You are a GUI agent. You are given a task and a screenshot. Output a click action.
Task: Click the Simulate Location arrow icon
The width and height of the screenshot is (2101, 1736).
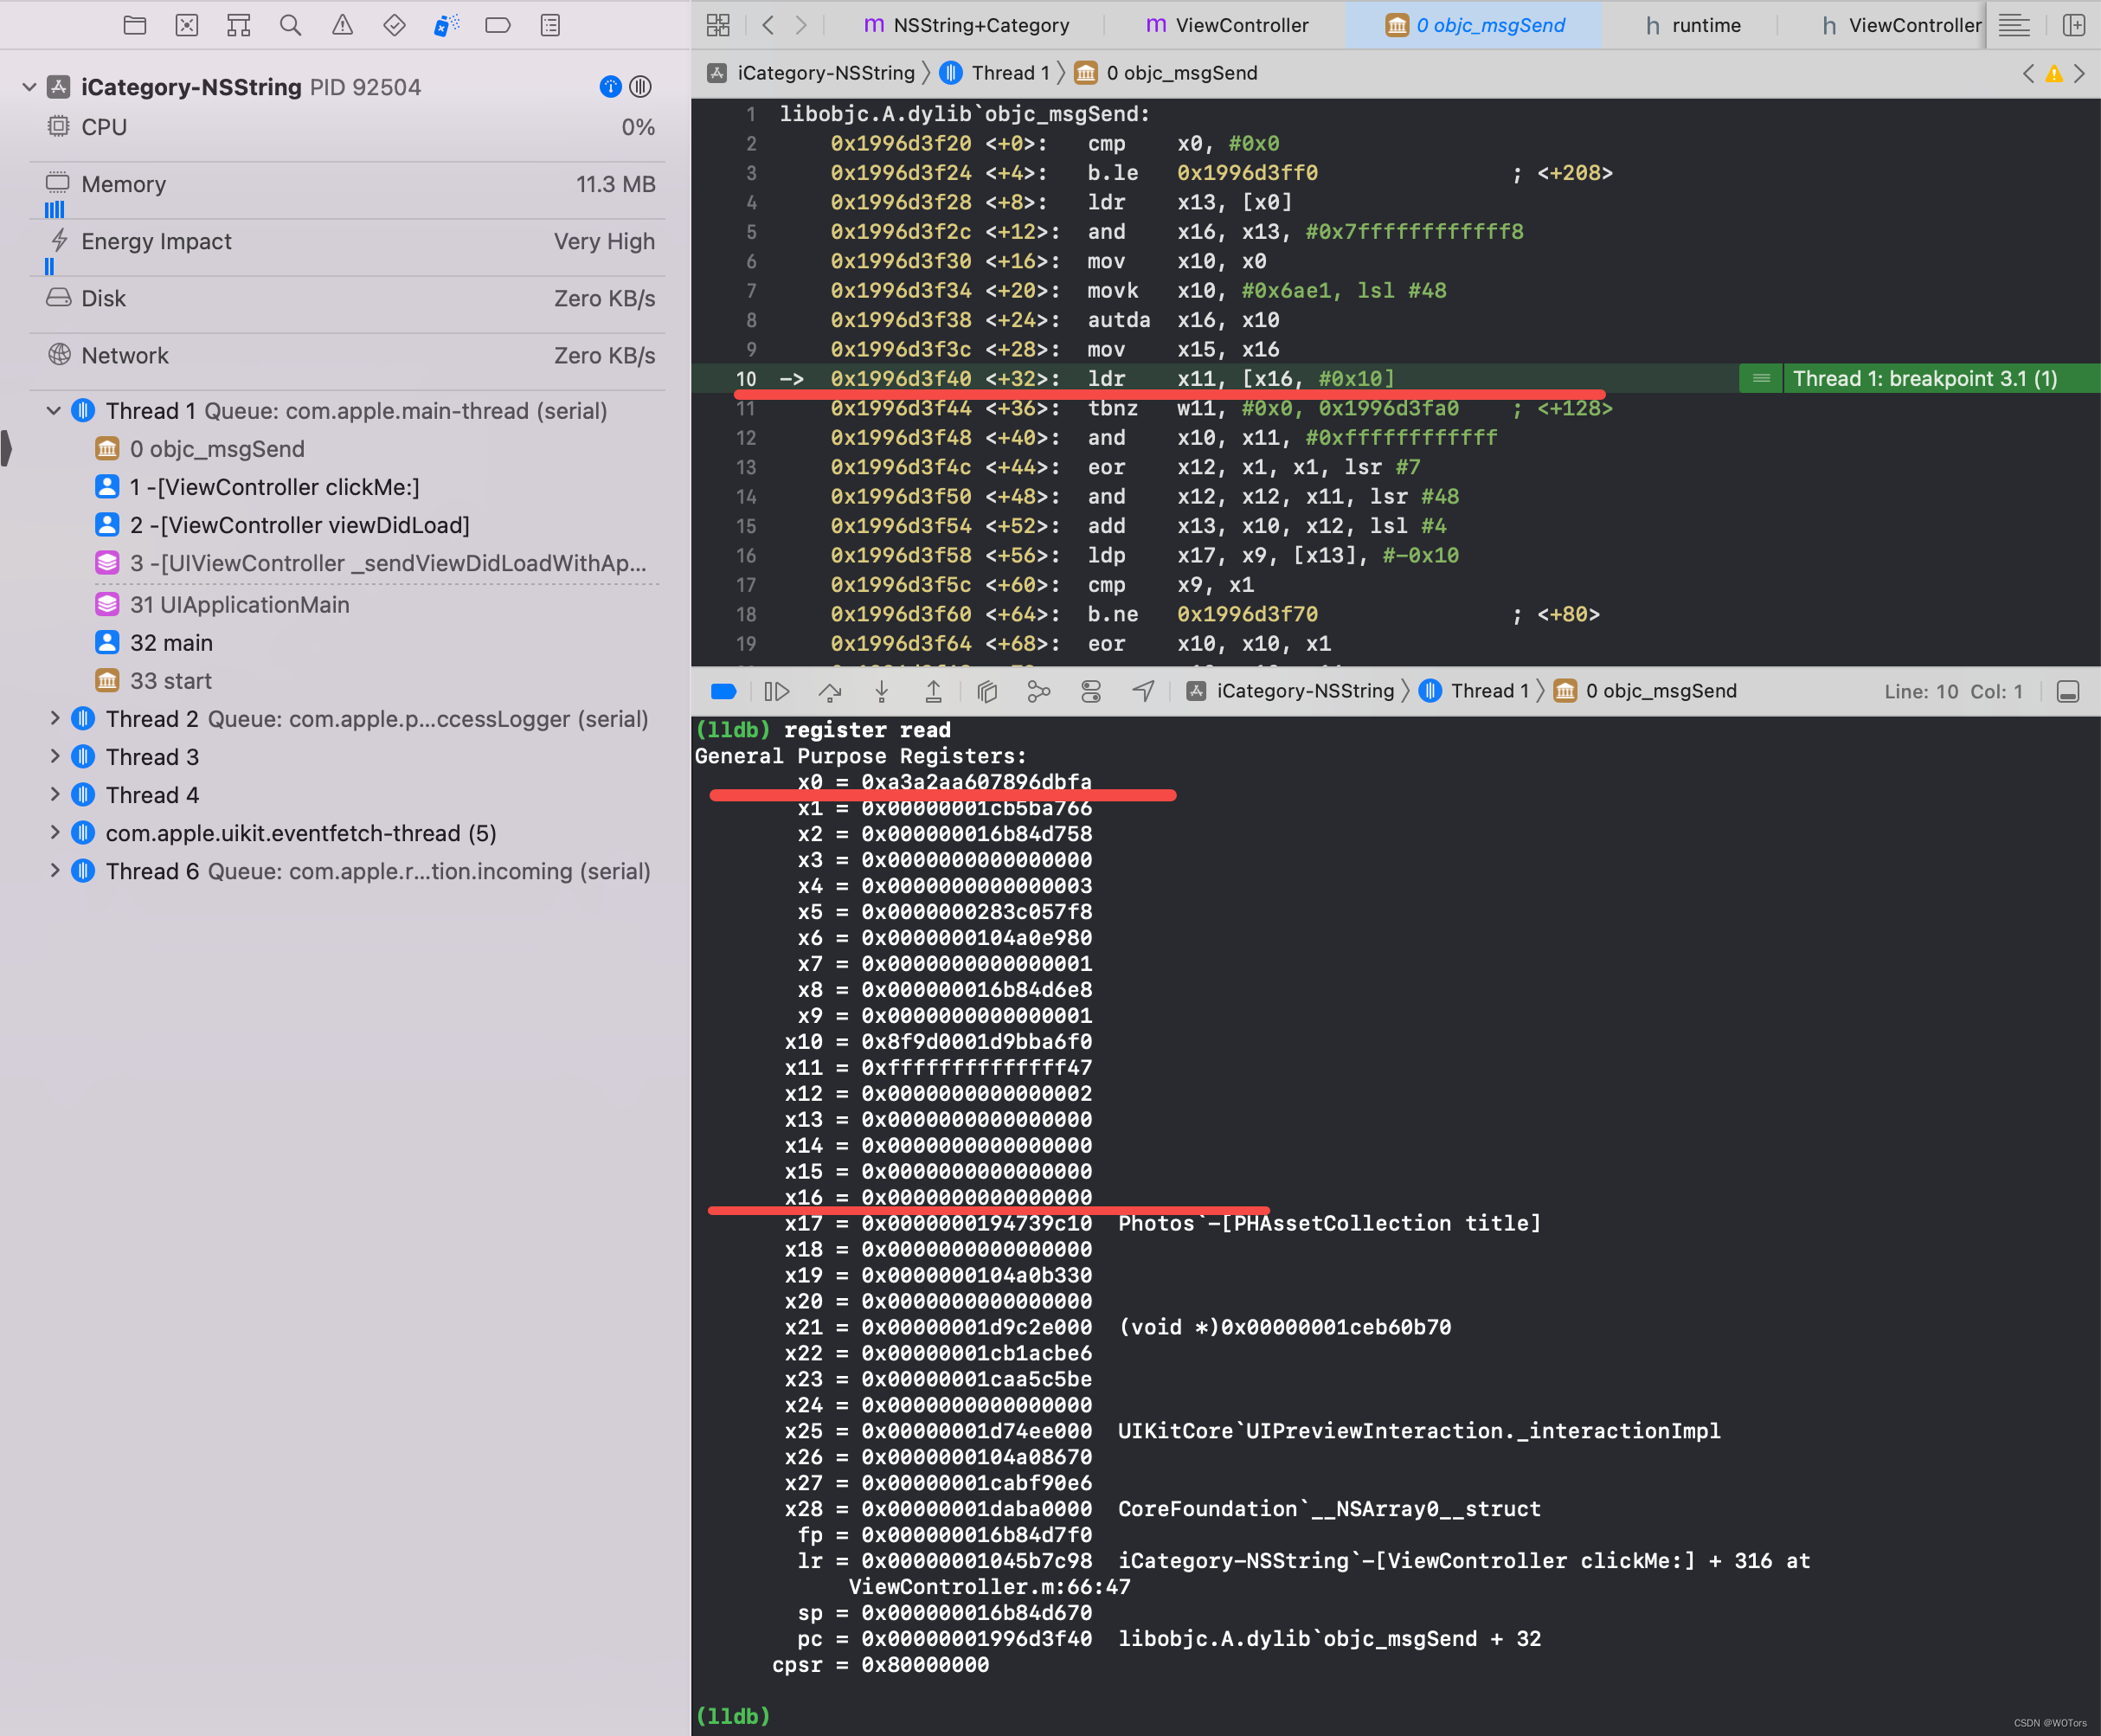point(1143,691)
